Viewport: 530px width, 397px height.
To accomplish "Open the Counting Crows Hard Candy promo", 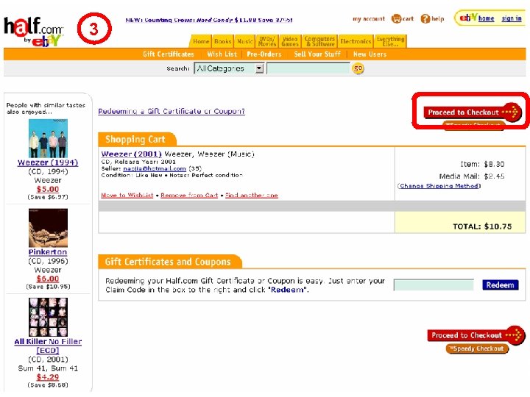I will (x=209, y=20).
